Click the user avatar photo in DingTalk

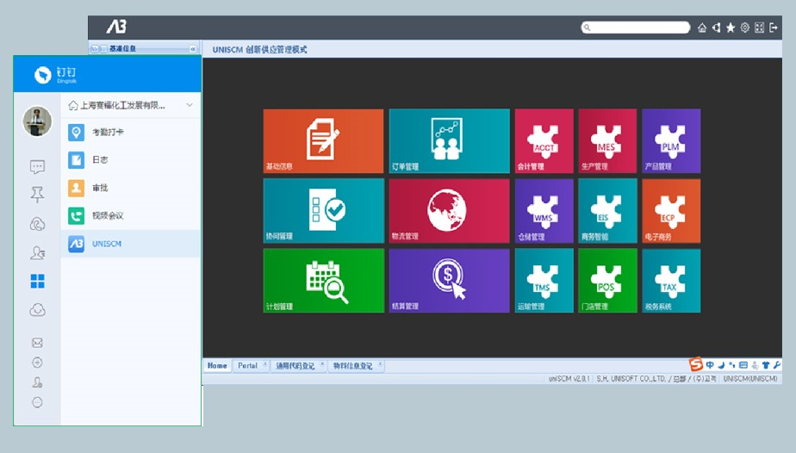coord(37,121)
